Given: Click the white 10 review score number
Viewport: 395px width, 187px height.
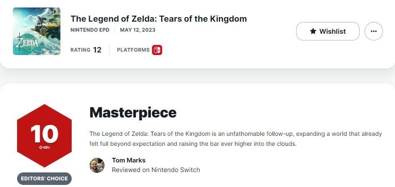Looking at the screenshot, I should coord(44,134).
